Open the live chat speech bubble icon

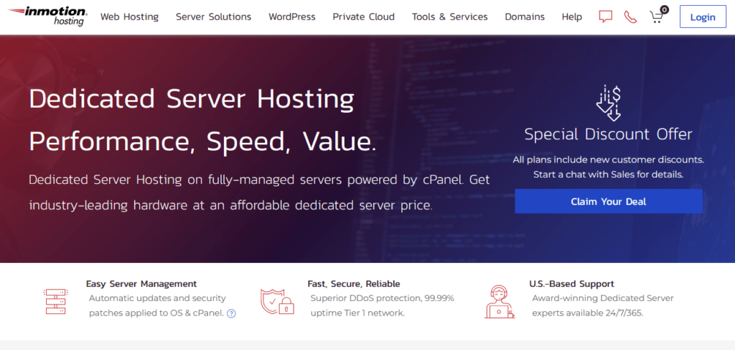(x=606, y=17)
